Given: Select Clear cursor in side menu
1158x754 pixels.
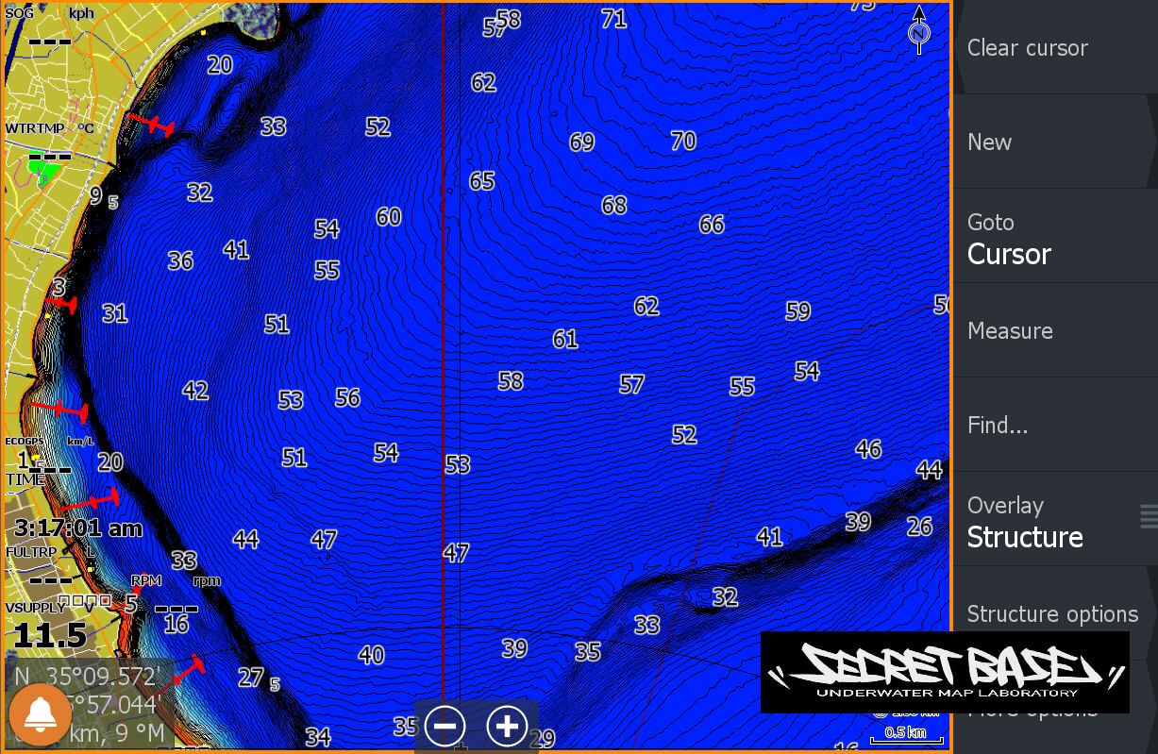Looking at the screenshot, I should (x=1055, y=47).
